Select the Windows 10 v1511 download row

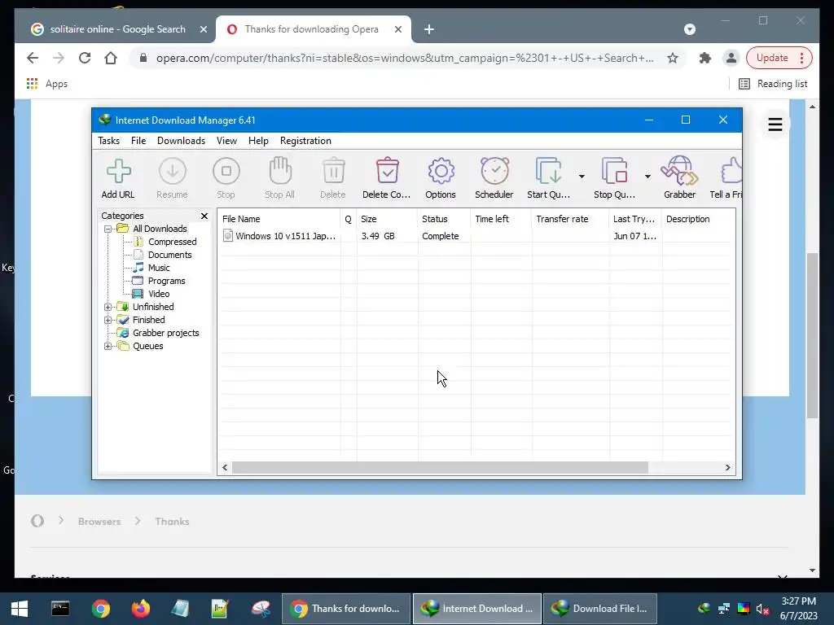click(476, 236)
